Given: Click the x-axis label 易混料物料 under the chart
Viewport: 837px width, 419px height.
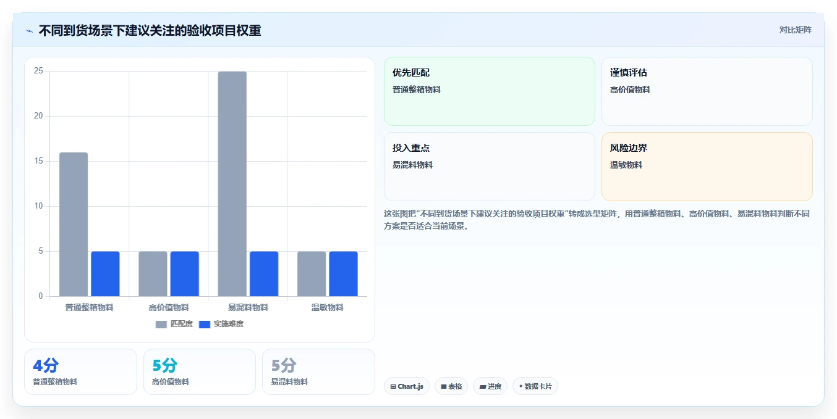Looking at the screenshot, I should (x=248, y=307).
